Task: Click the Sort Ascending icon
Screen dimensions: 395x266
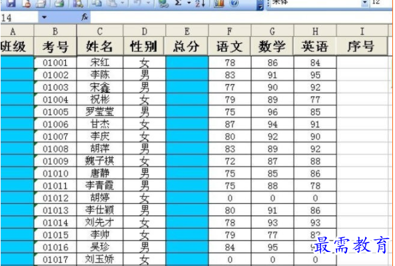Action: tap(200, 3)
